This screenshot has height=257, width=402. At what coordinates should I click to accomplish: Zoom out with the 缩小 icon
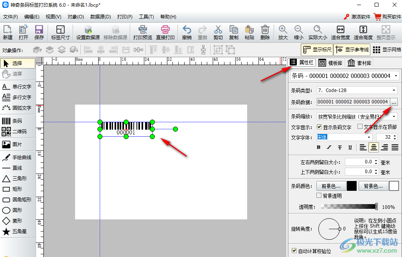pyautogui.click(x=299, y=33)
